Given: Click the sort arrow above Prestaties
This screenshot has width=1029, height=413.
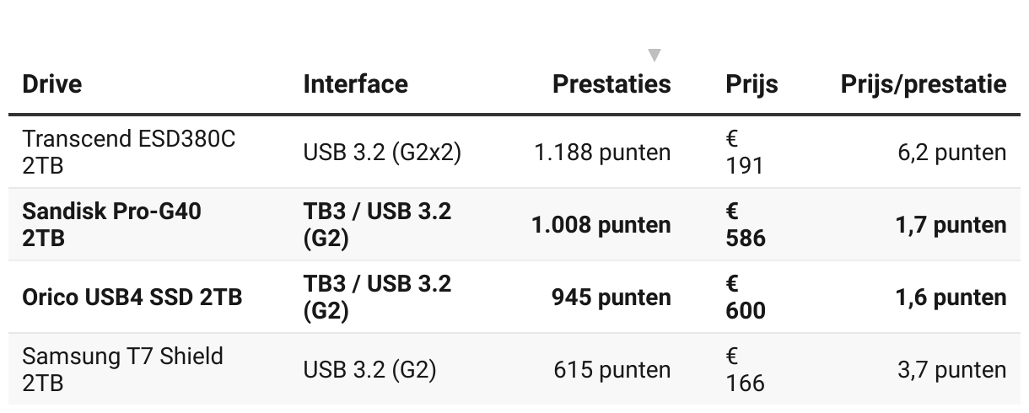Looking at the screenshot, I should (654, 56).
